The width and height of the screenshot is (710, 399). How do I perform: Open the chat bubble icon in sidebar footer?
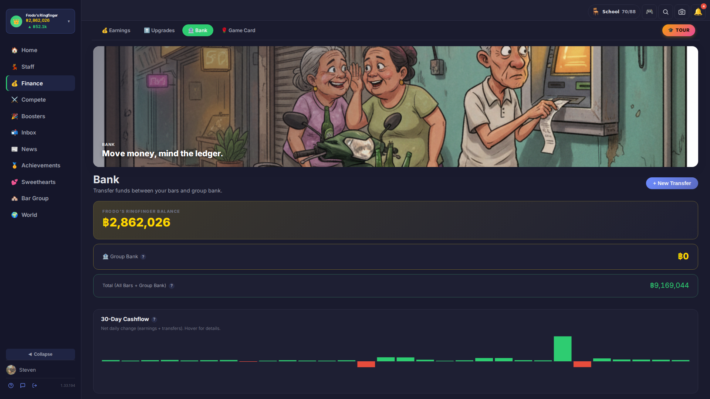(23, 385)
